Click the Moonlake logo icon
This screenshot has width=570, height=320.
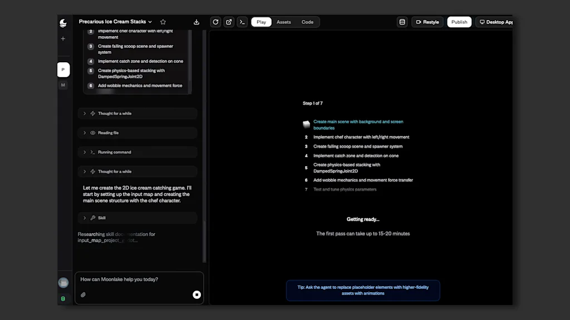coord(63,22)
